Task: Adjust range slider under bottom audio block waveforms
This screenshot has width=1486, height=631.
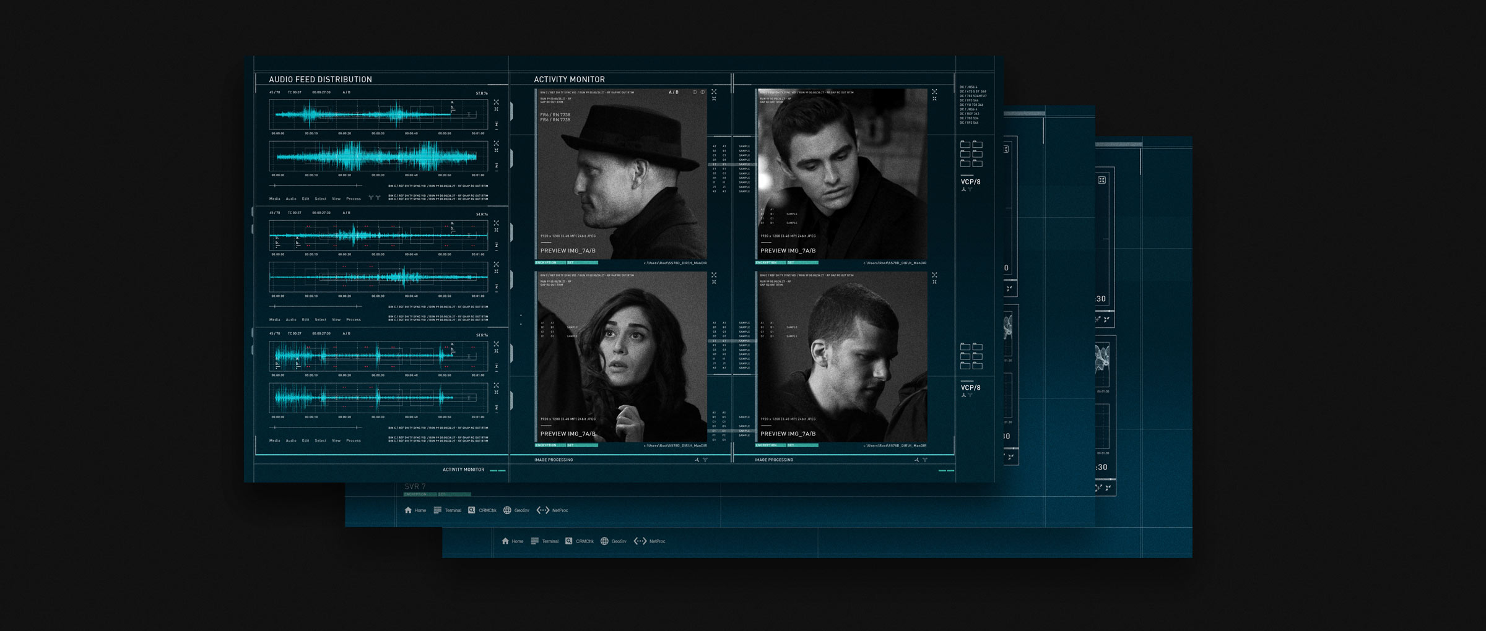Action: coord(316,427)
